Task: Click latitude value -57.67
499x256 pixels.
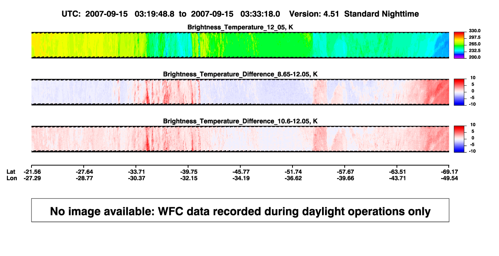Action: [x=345, y=172]
